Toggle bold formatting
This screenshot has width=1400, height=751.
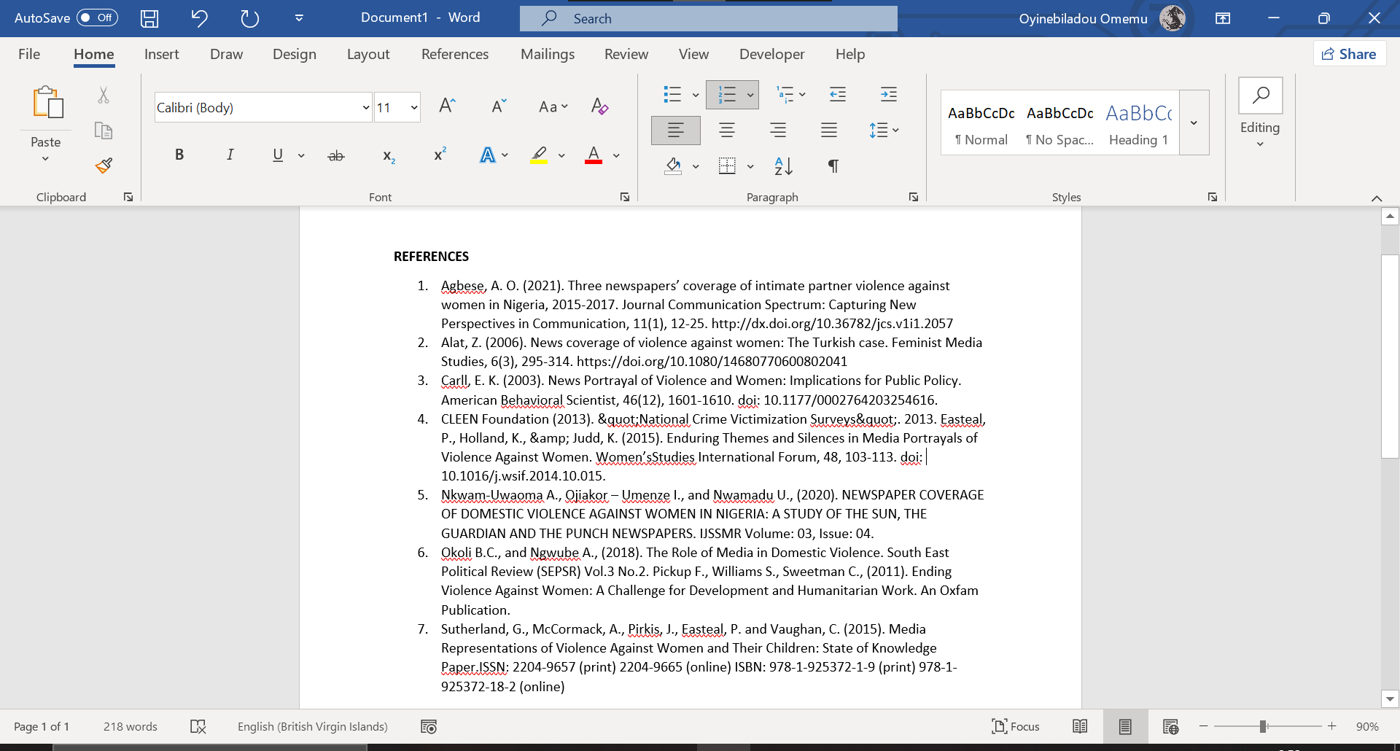(179, 154)
